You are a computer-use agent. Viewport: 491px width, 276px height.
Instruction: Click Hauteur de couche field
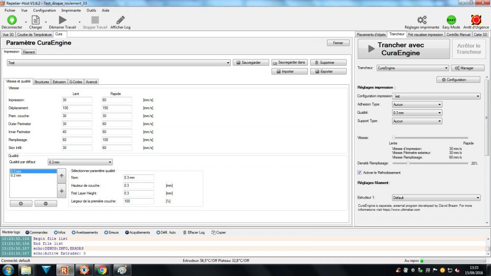point(138,185)
